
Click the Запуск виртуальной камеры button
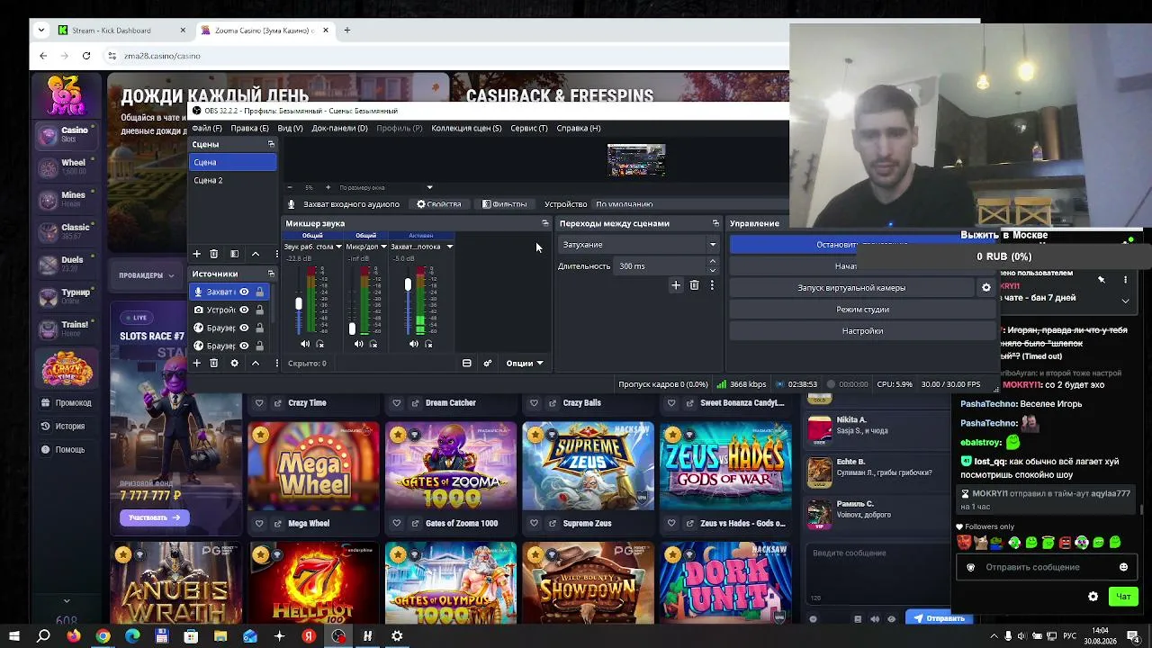pyautogui.click(x=851, y=288)
